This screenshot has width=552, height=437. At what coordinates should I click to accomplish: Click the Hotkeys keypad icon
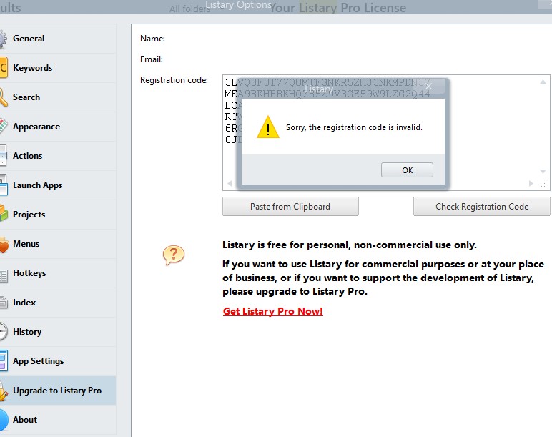[4, 276]
